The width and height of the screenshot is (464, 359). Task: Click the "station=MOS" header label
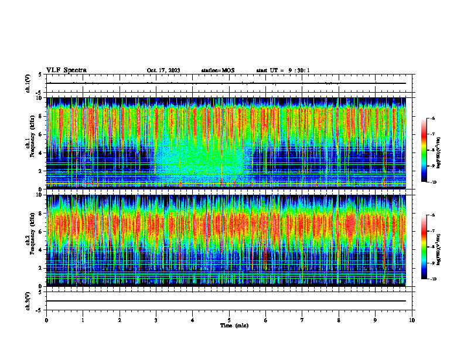pyautogui.click(x=218, y=70)
